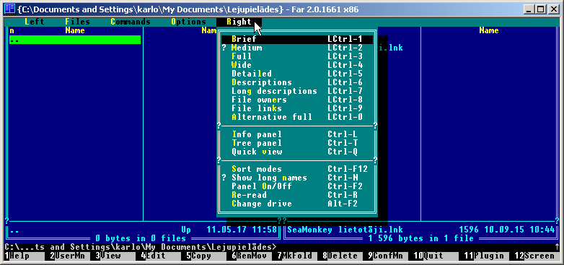Viewport: 564px width, 265px height.
Task: Select Detailed view mode
Action: [297, 74]
